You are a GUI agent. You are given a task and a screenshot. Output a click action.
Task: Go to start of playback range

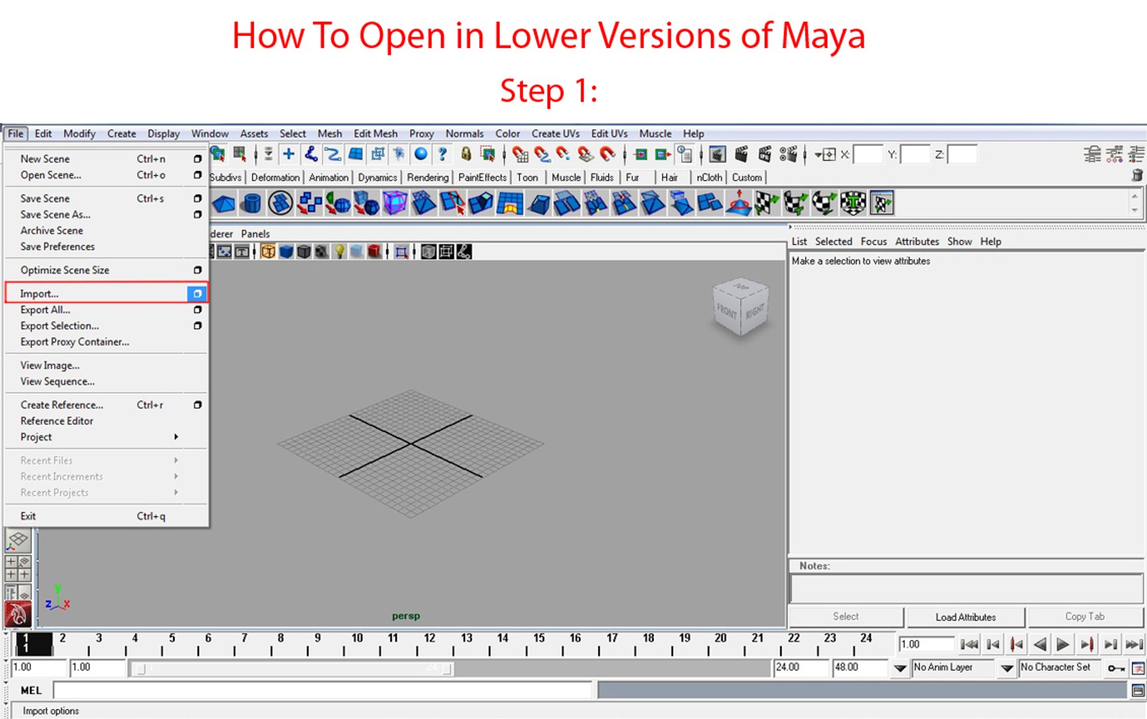pyautogui.click(x=969, y=644)
